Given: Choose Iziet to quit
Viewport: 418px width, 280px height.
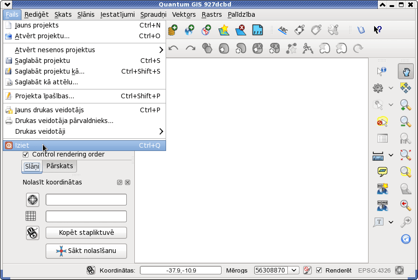Looking at the screenshot, I should [x=84, y=145].
